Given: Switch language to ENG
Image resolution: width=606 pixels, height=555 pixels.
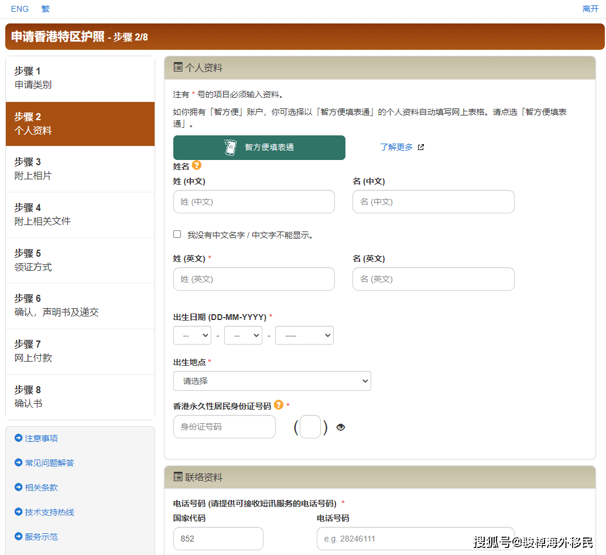Looking at the screenshot, I should pos(19,9).
